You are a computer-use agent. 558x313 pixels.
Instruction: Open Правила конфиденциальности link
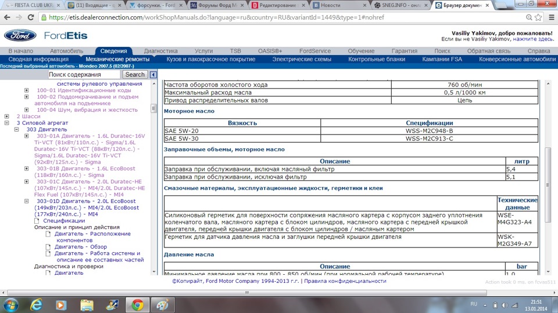345,281
